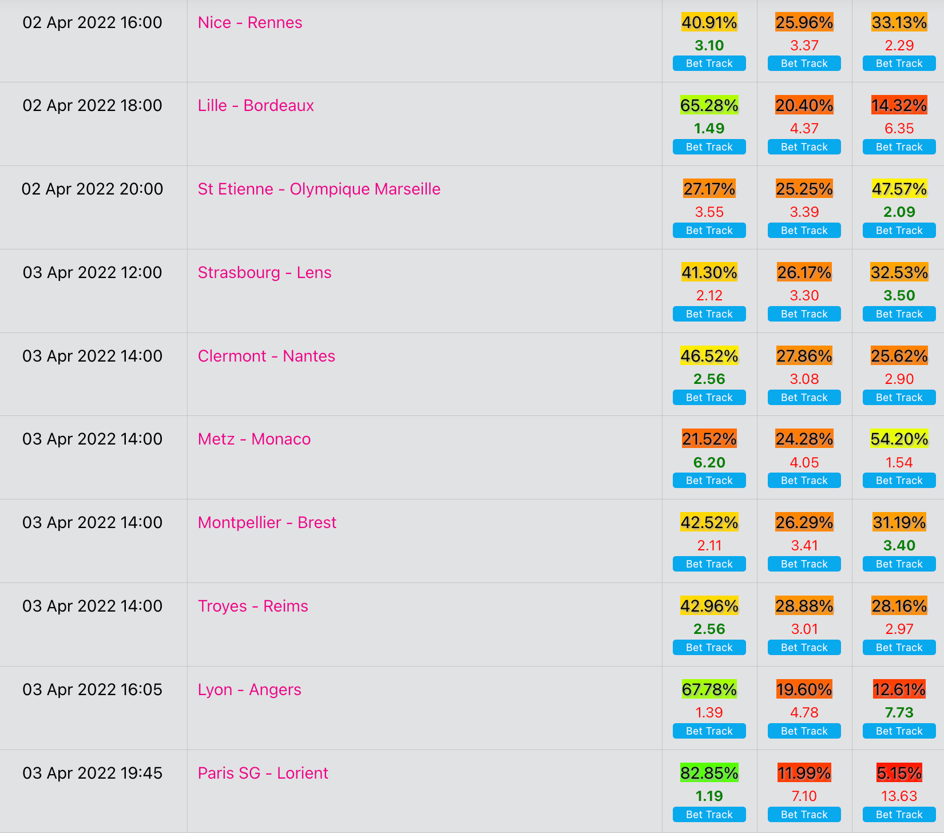944x833 pixels.
Task: Click Bet Track under Lyon 1.39 odds
Action: coord(709,731)
